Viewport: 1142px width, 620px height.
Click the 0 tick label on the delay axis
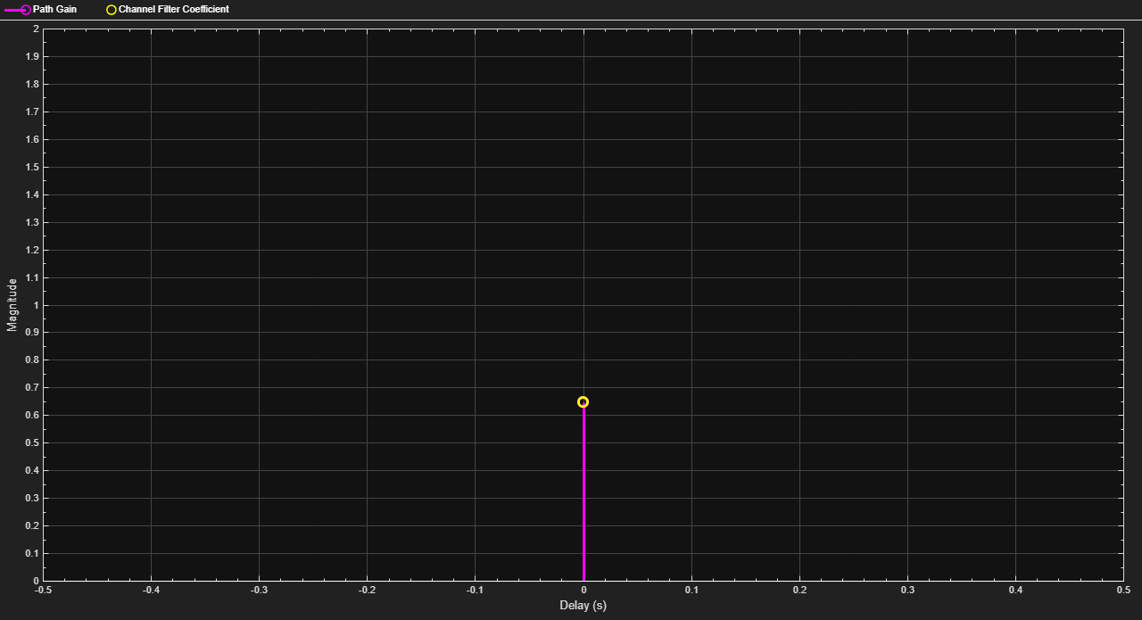[583, 590]
